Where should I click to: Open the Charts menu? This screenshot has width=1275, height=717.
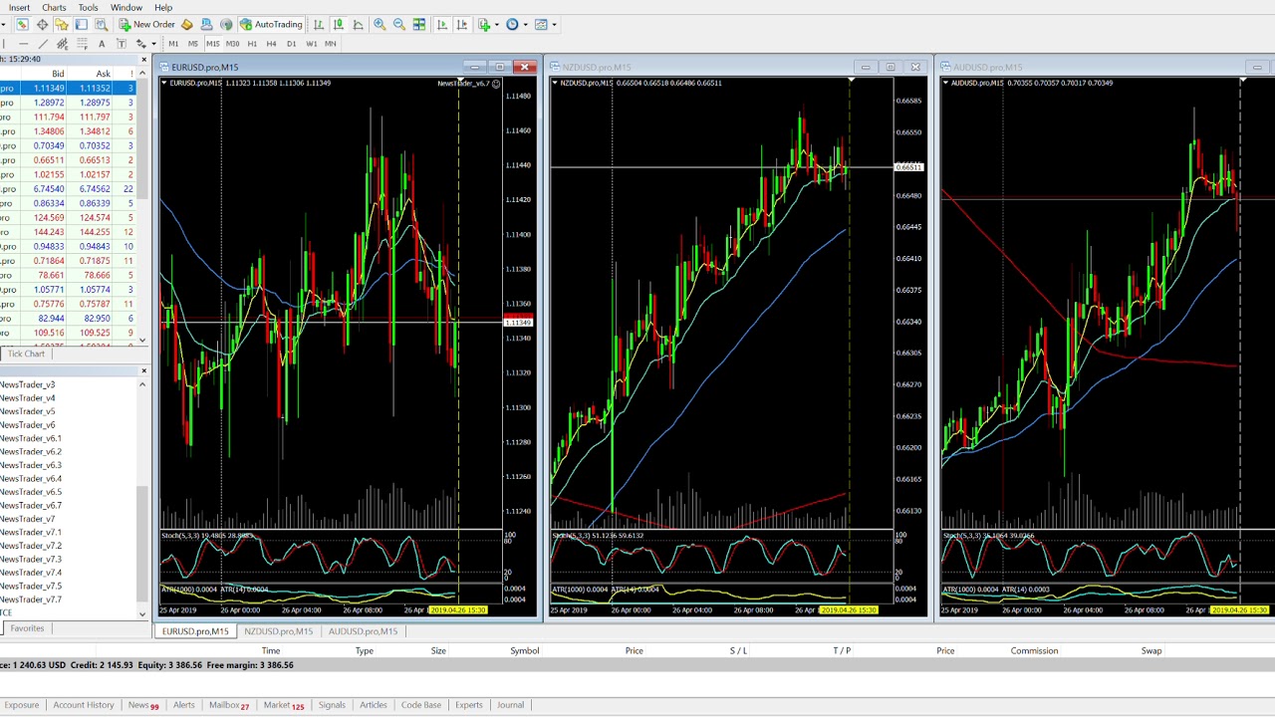coord(54,7)
